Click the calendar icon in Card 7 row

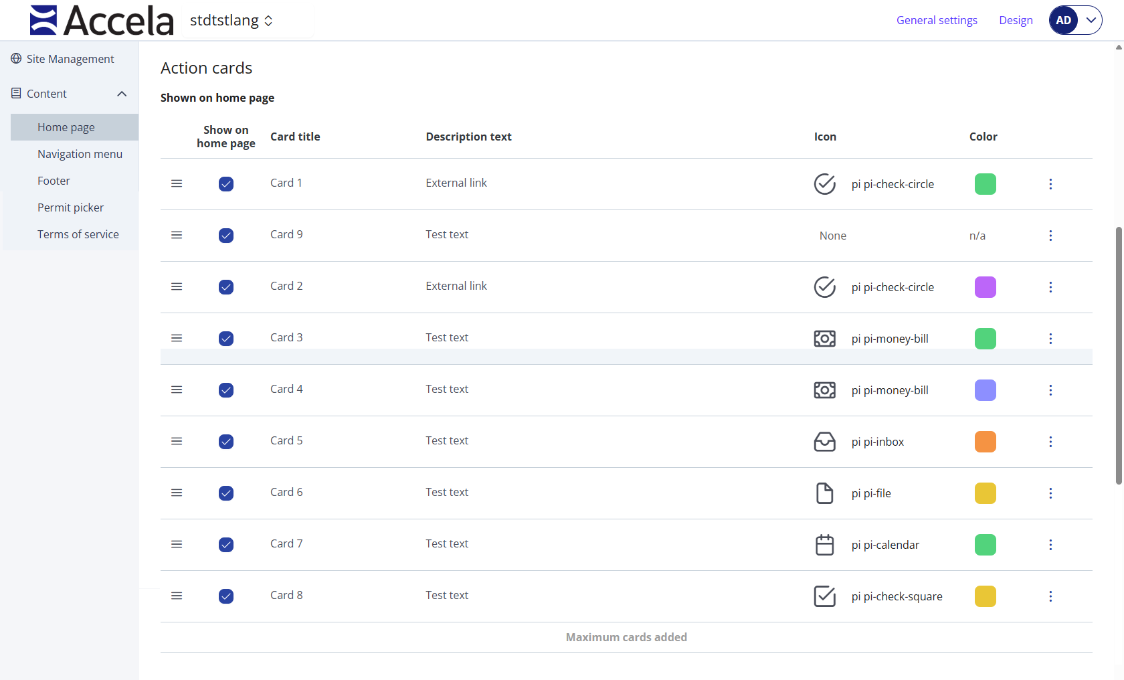(x=824, y=545)
